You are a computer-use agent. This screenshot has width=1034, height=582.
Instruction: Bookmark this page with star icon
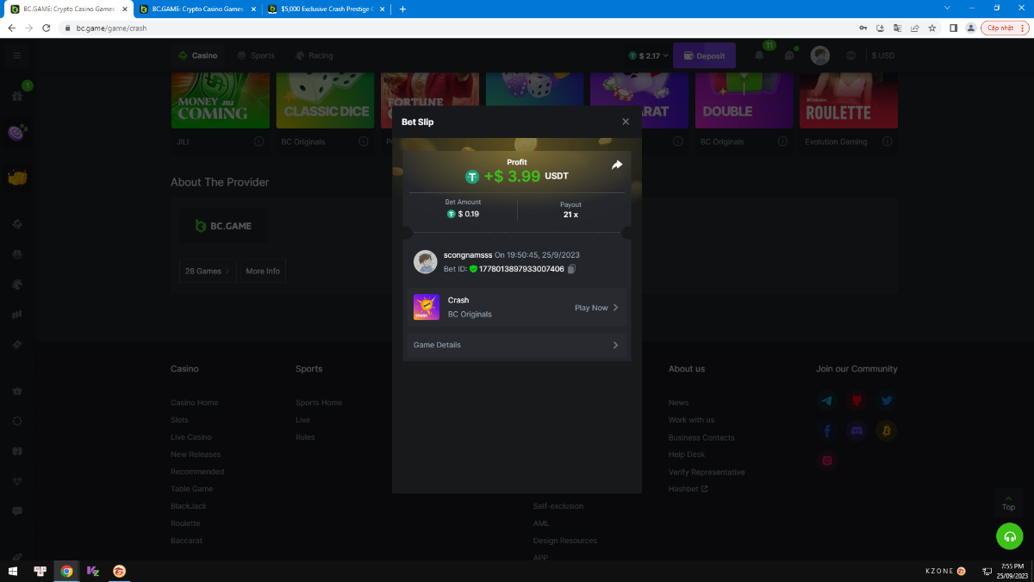(x=932, y=28)
